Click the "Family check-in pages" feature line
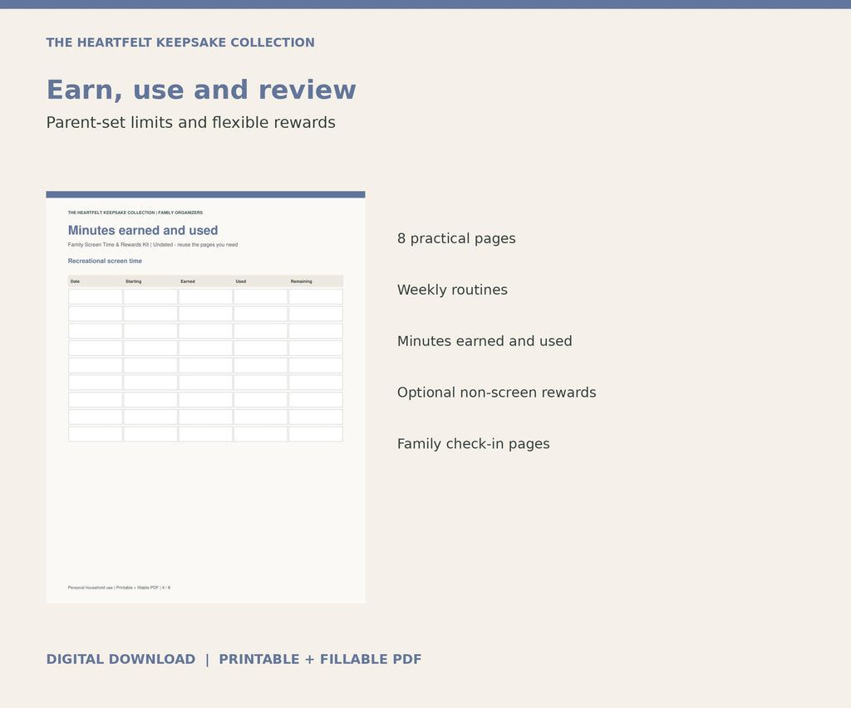This screenshot has height=708, width=851. point(473,444)
